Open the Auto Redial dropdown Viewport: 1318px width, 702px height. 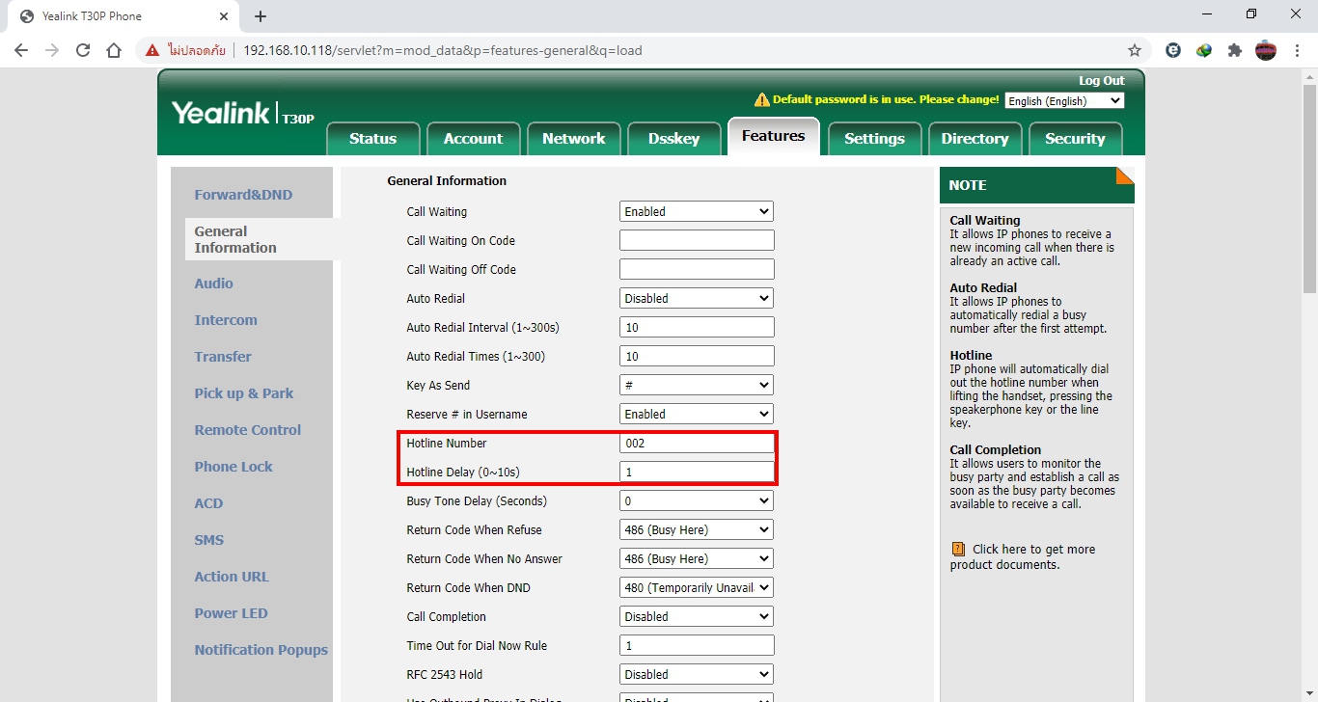pyautogui.click(x=696, y=298)
